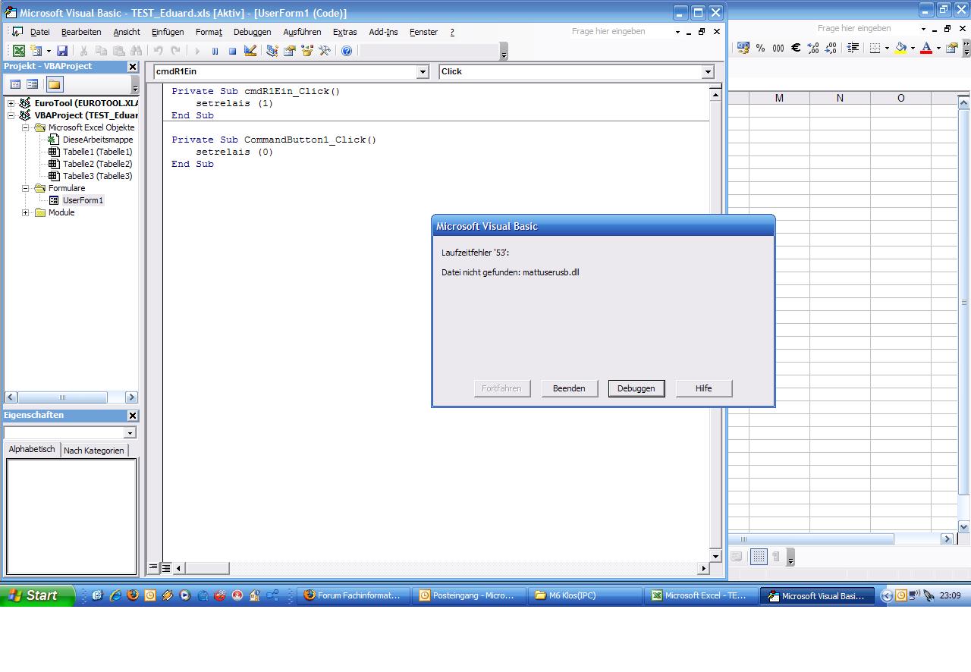Open the Ansicht menu

pos(127,32)
